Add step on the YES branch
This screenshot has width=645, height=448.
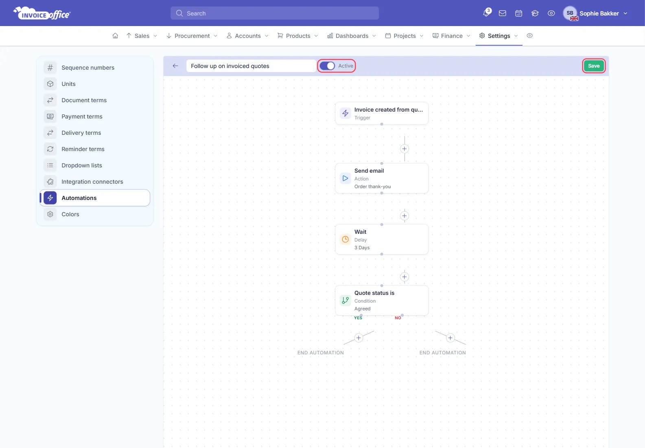pos(359,338)
